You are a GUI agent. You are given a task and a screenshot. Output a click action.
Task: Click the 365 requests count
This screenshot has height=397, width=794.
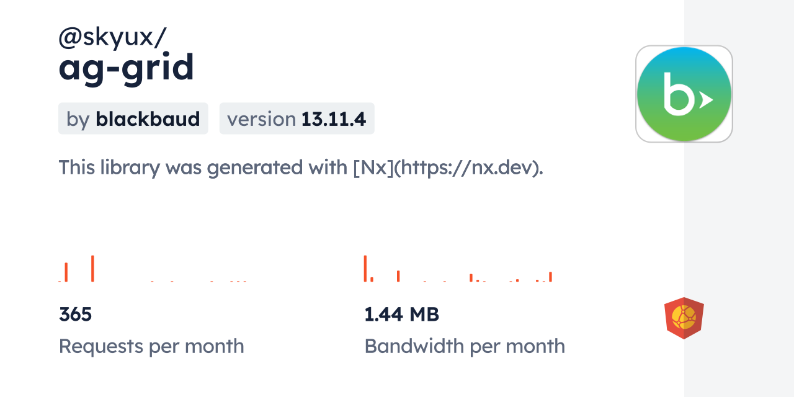(x=75, y=314)
